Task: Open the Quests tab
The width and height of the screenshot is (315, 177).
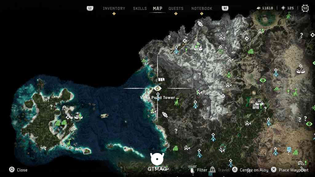Action: 176,8
